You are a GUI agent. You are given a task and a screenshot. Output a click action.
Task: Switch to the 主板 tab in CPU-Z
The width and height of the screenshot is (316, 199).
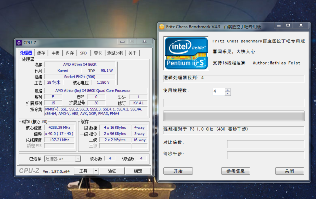tap(55, 53)
